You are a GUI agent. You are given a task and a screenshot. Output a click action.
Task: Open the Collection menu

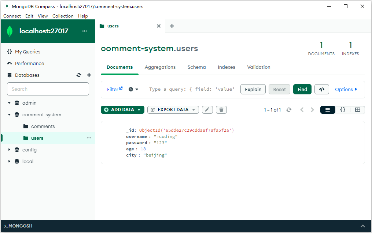tap(63, 16)
